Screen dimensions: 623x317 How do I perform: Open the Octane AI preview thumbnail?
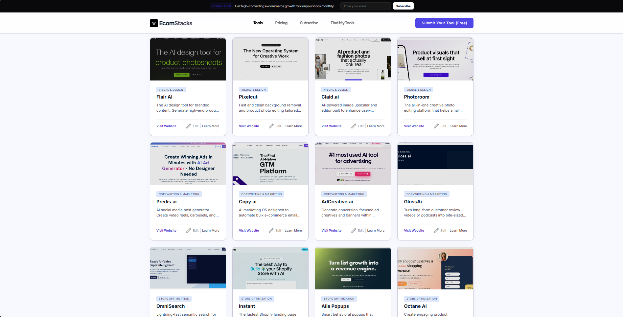click(435, 268)
